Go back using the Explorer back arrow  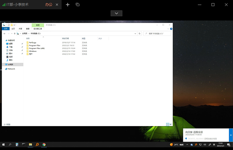(5, 34)
